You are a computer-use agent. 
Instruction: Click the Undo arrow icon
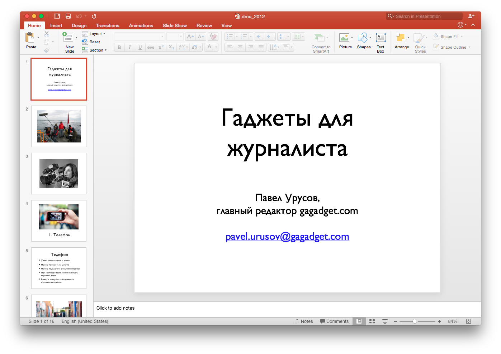point(79,16)
